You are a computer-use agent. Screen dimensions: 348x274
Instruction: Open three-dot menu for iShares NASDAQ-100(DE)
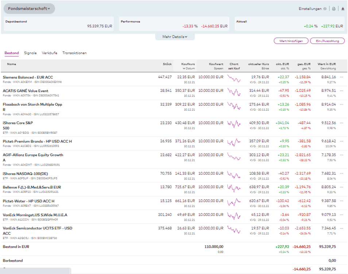[x=341, y=174]
